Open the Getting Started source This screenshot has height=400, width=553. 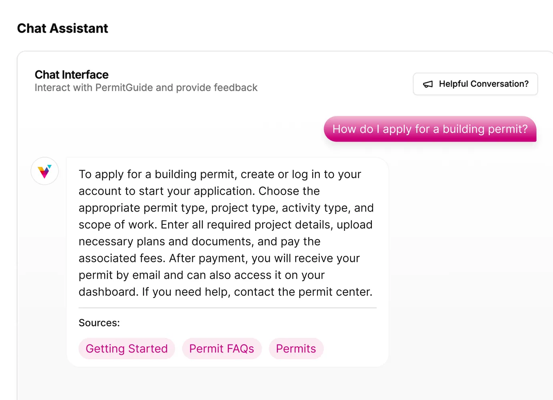[127, 349]
